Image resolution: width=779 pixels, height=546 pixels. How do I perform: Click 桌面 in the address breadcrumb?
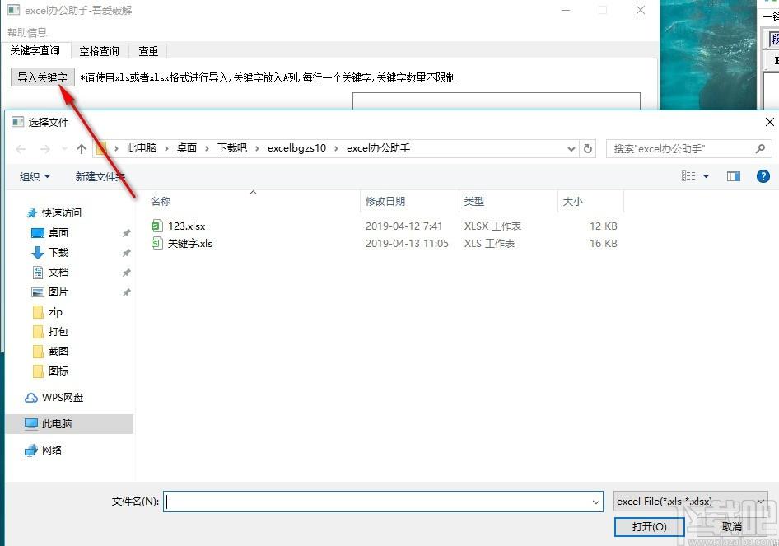click(x=187, y=148)
